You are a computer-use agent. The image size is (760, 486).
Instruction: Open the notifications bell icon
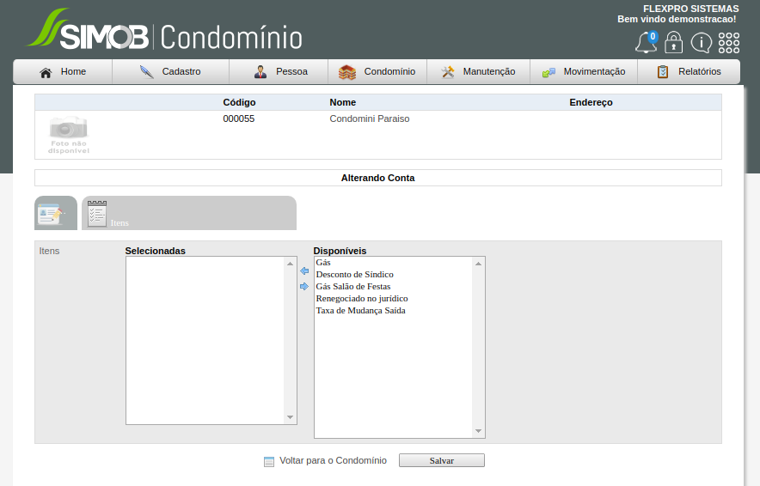[647, 43]
